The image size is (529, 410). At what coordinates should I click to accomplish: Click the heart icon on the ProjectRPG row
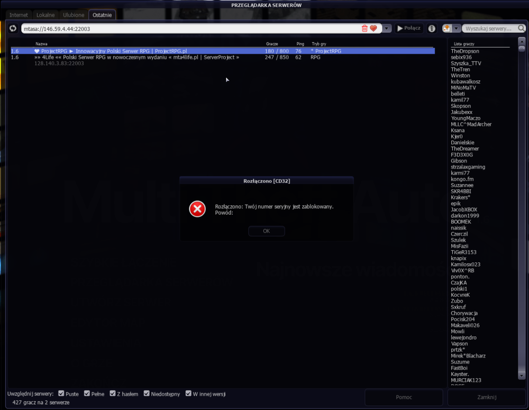[37, 51]
